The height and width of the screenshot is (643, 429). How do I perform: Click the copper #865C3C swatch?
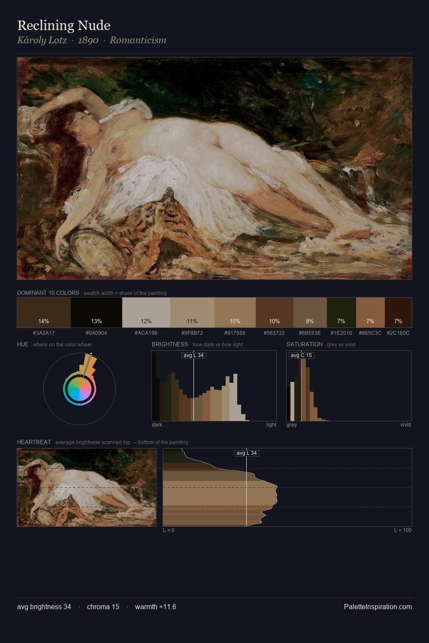click(370, 312)
